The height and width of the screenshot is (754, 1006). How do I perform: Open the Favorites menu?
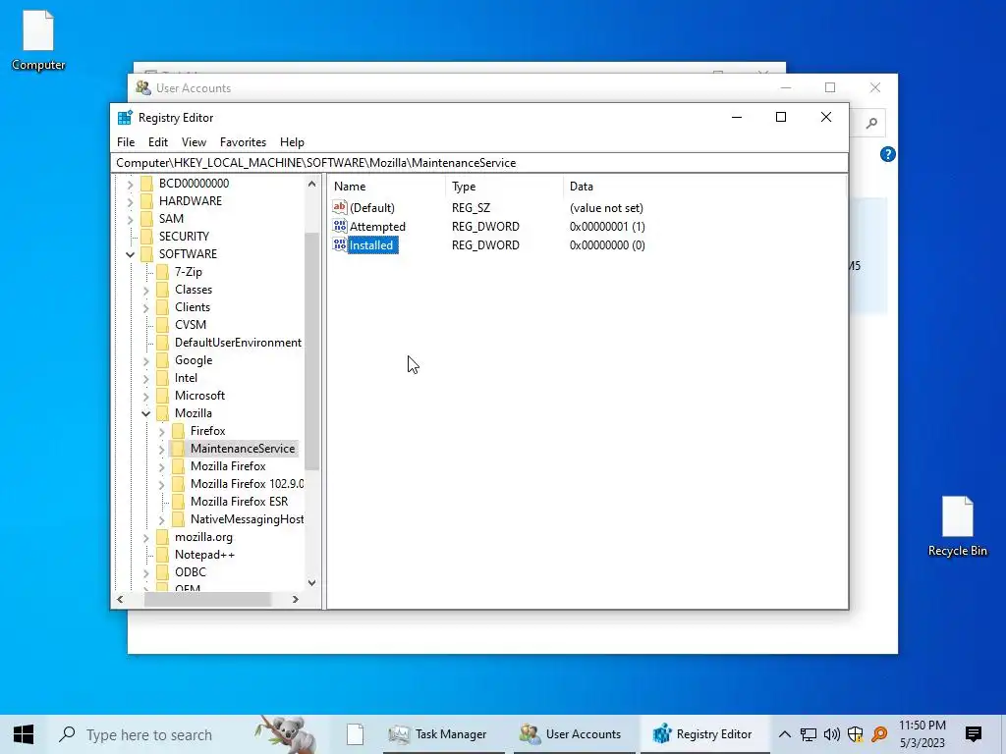[x=243, y=142]
